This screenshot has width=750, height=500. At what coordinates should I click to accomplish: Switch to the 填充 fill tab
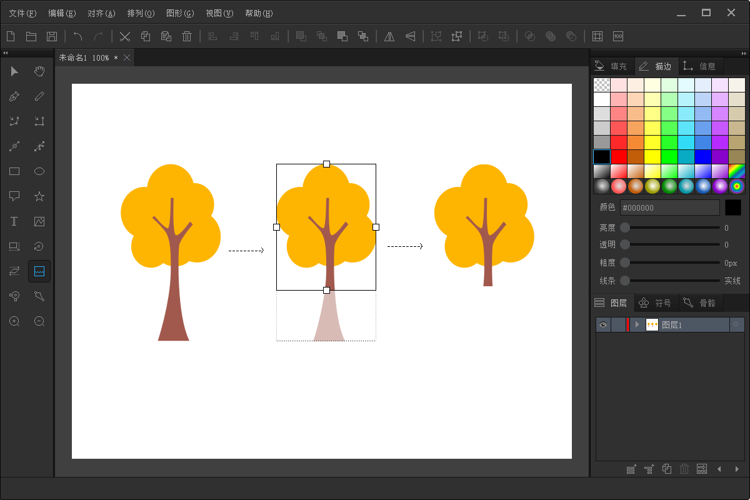pos(611,66)
